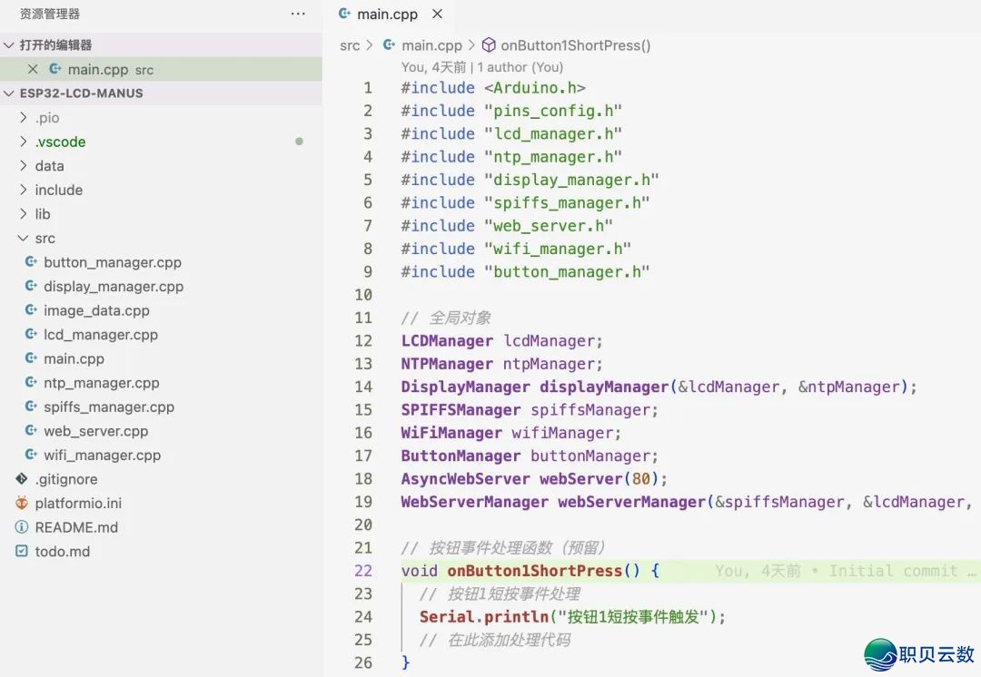
Task: Expand the lib folder
Action: (24, 214)
